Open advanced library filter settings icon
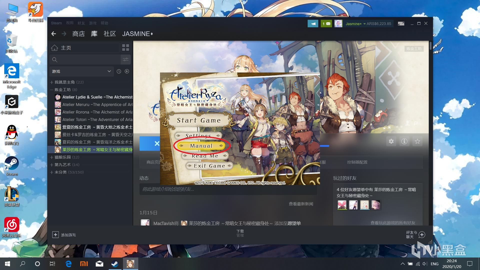The width and height of the screenshot is (480, 270). coord(125,59)
